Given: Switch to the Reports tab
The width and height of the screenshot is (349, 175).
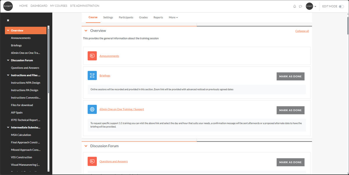Looking at the screenshot, I should pos(158,17).
